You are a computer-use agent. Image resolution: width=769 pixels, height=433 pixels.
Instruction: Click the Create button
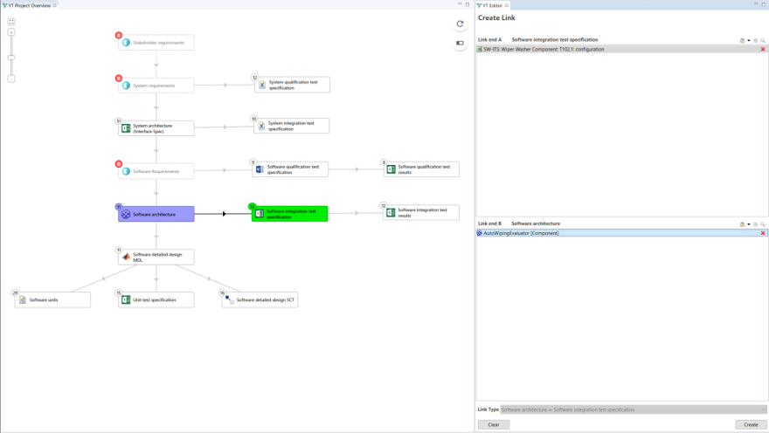pos(751,424)
